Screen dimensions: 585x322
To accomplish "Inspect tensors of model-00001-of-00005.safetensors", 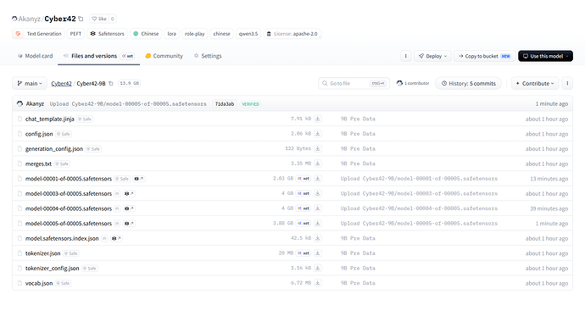I will pyautogui.click(x=139, y=179).
